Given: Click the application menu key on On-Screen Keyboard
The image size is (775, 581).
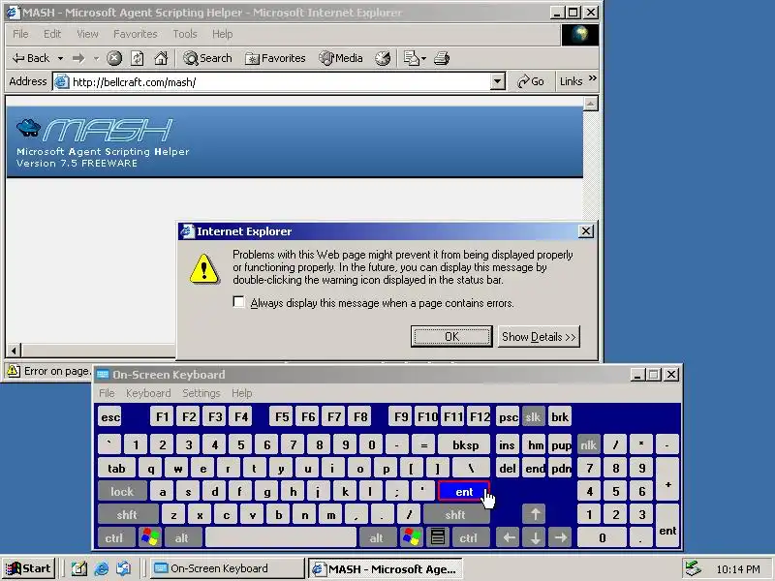Looking at the screenshot, I should [438, 537].
